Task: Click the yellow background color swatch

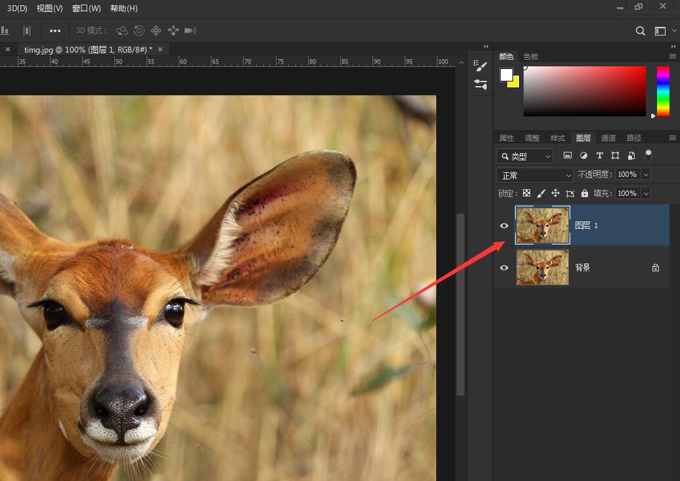Action: pos(514,83)
